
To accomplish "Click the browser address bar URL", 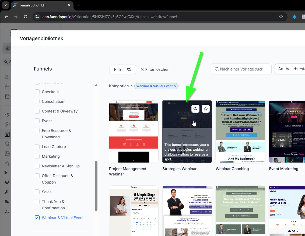I will pos(110,17).
